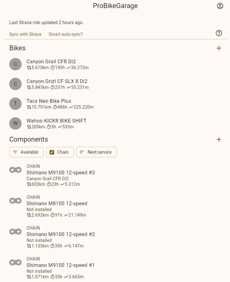
Task: Click chain icon for Shimano M8100 12-speed
Action: coord(15,201)
